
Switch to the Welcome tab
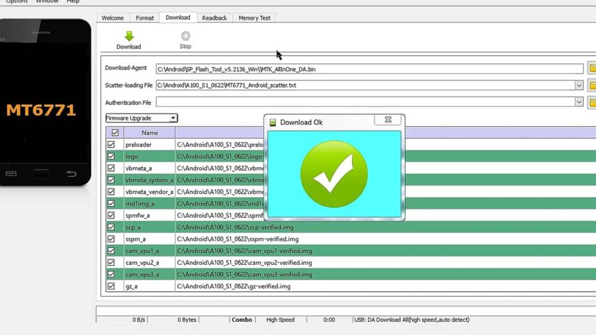click(x=112, y=18)
